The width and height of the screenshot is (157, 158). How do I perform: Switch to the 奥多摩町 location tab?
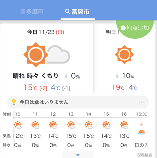coord(32,12)
